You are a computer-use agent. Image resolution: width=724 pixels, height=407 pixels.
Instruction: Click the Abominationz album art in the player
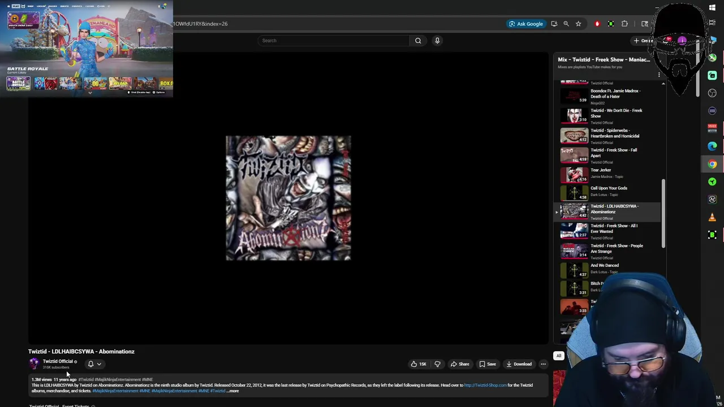[x=288, y=198]
